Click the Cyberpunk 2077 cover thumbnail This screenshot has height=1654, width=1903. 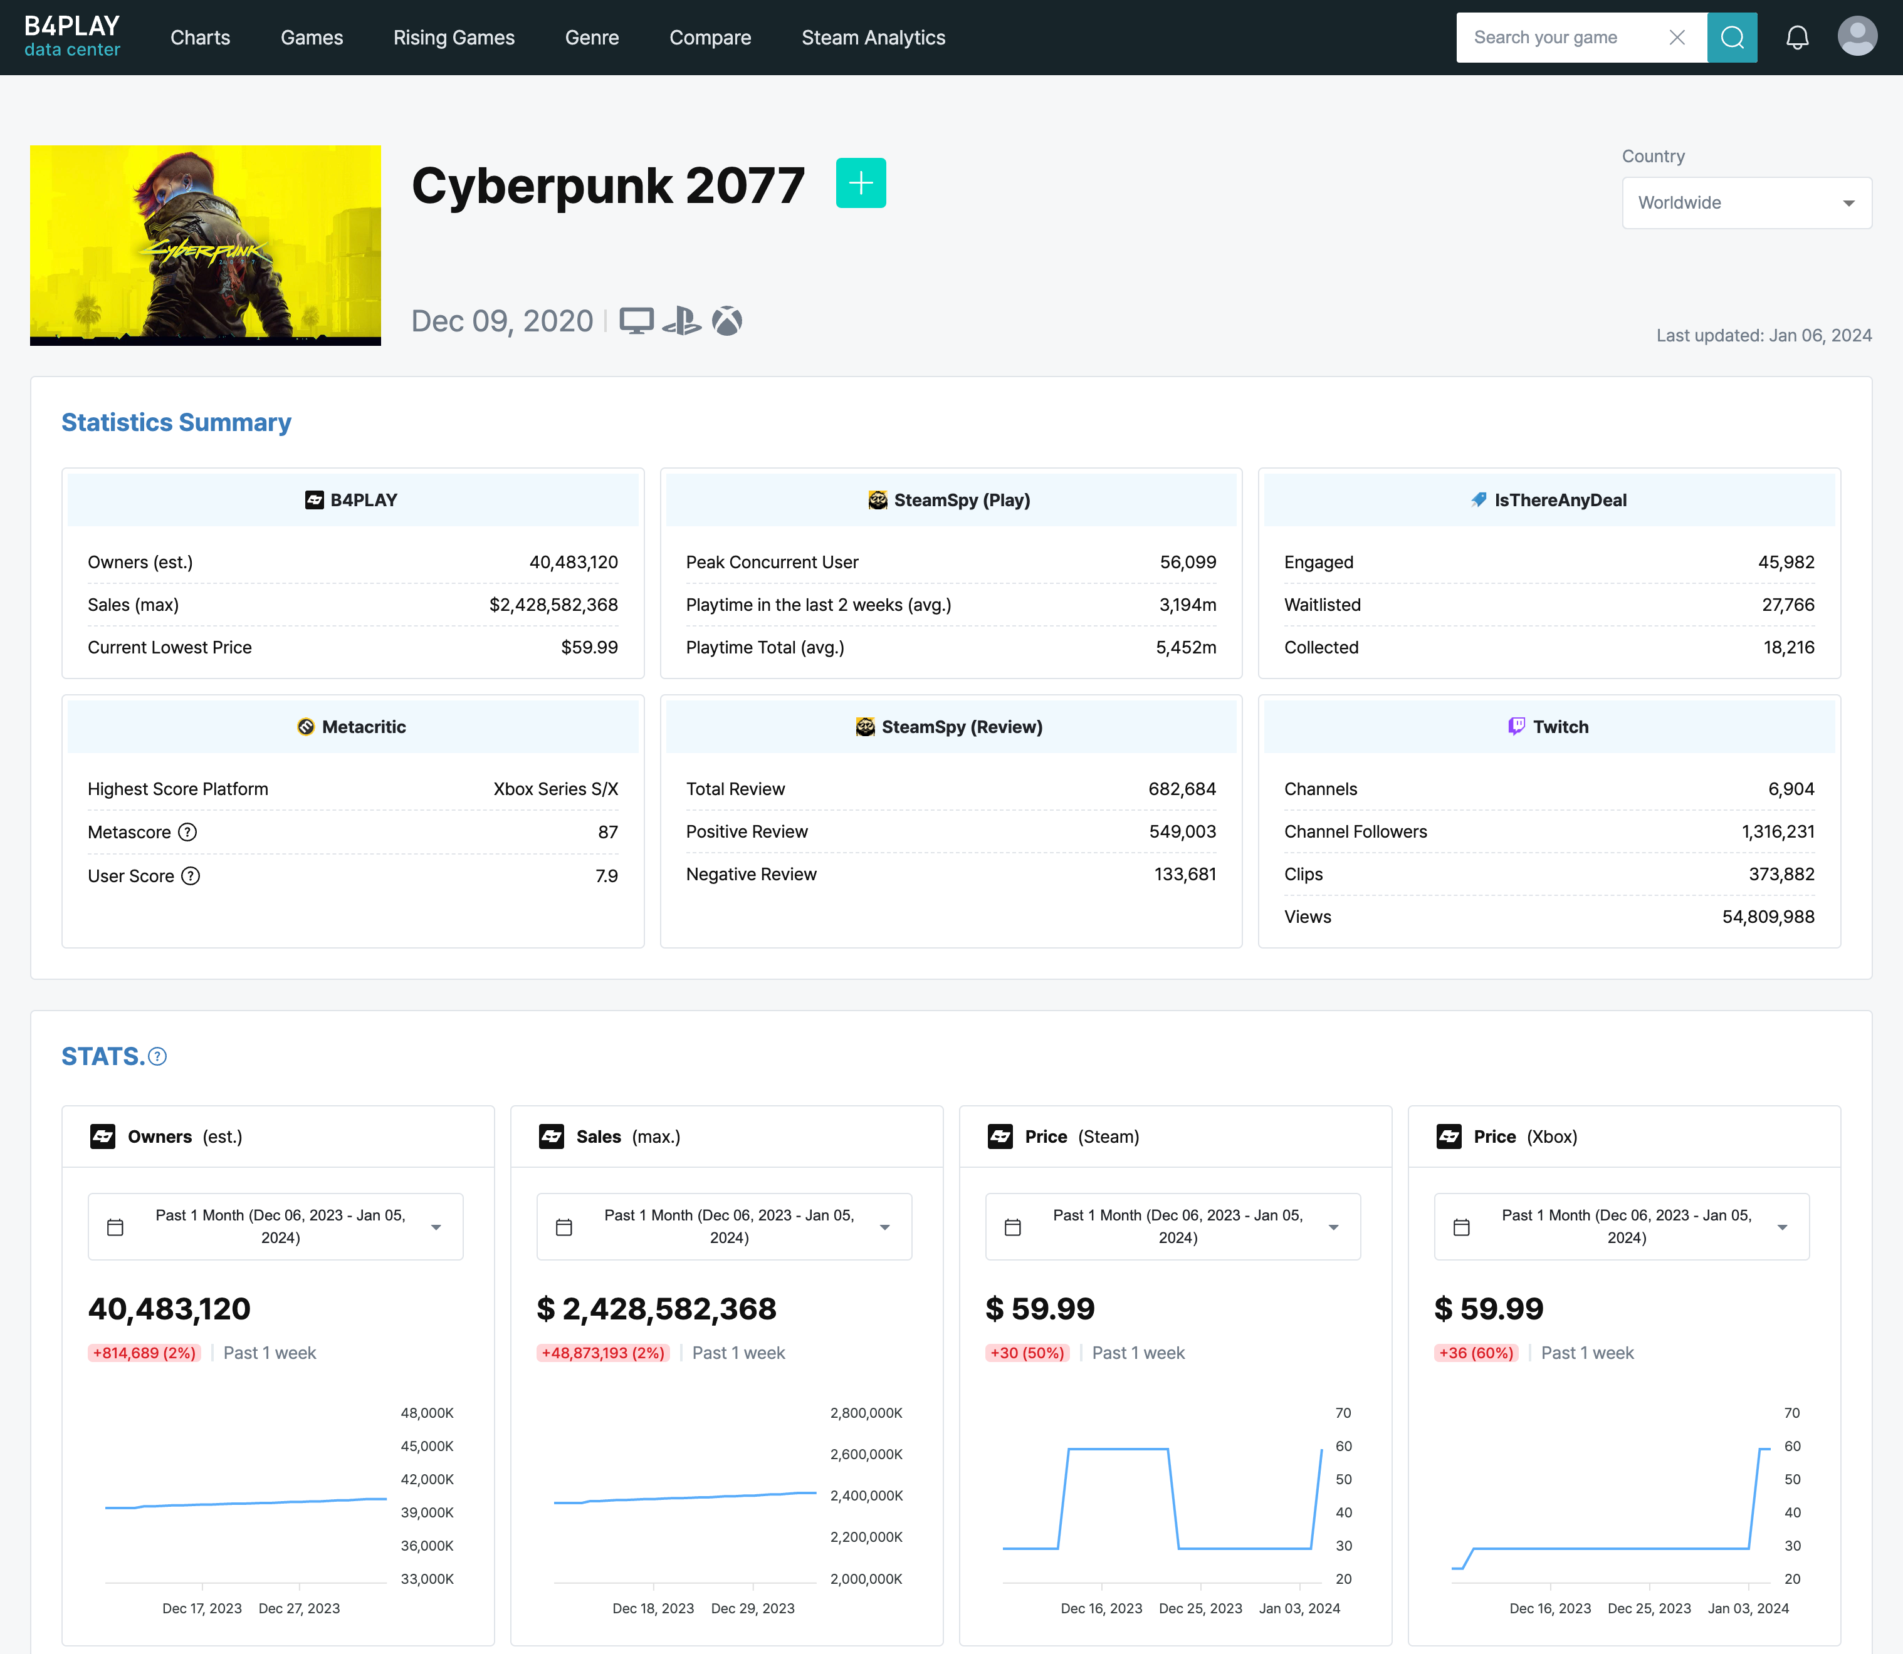(x=205, y=244)
